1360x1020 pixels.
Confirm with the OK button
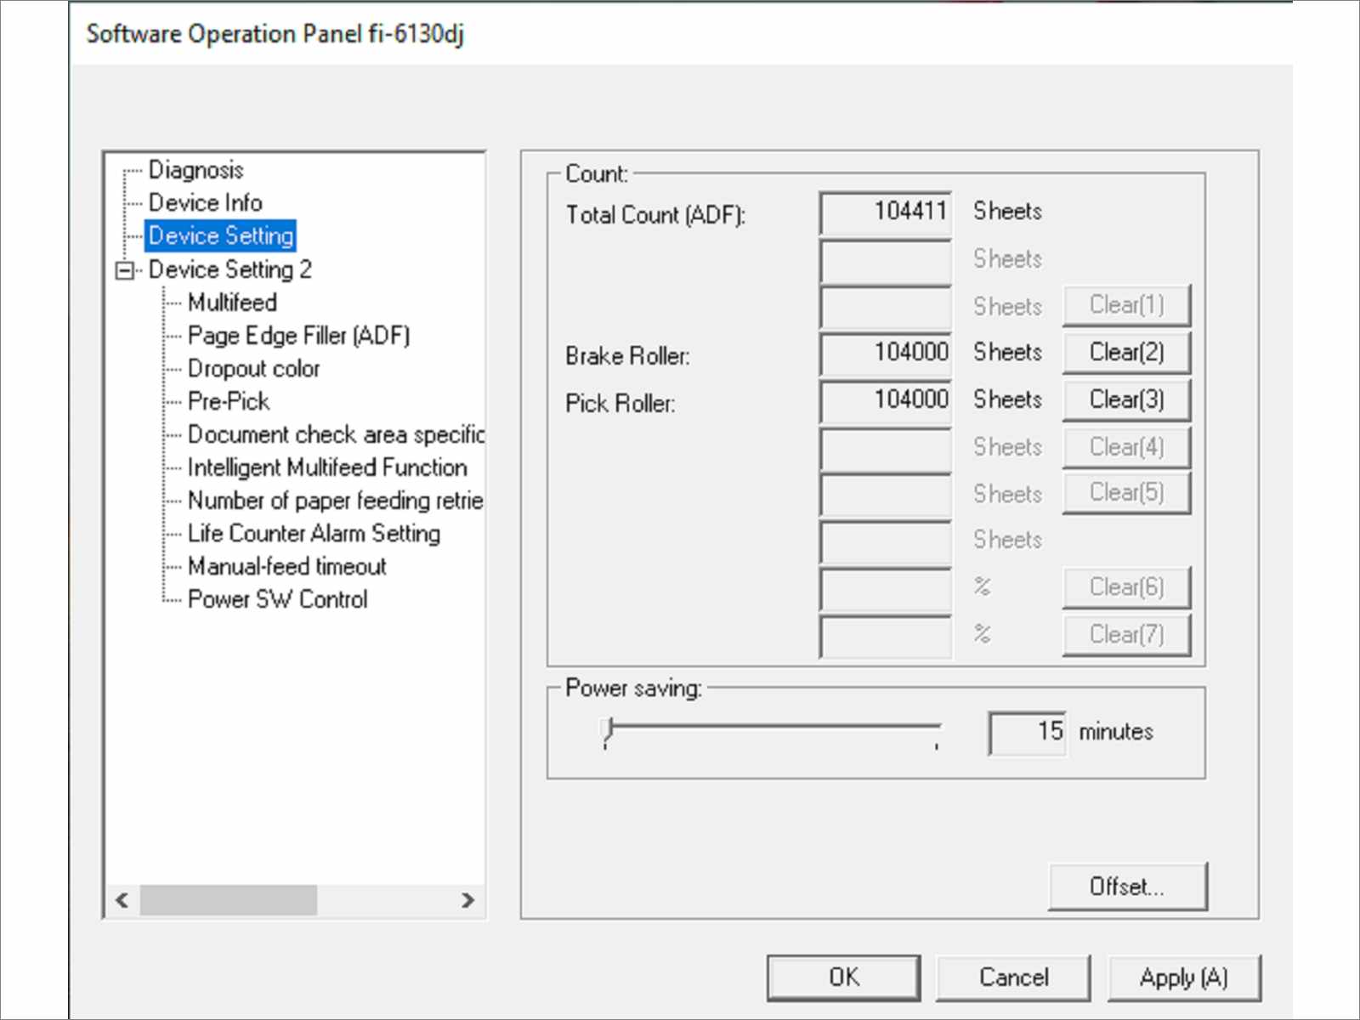coord(843,977)
